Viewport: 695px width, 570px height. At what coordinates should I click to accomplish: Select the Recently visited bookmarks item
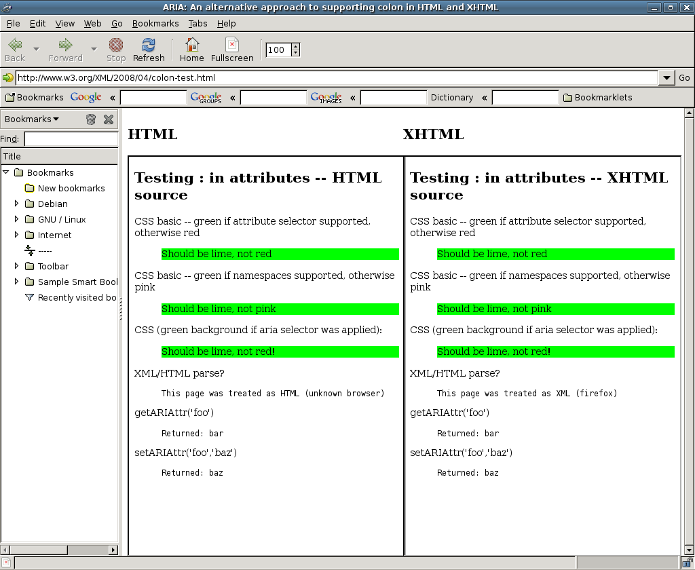coord(71,297)
